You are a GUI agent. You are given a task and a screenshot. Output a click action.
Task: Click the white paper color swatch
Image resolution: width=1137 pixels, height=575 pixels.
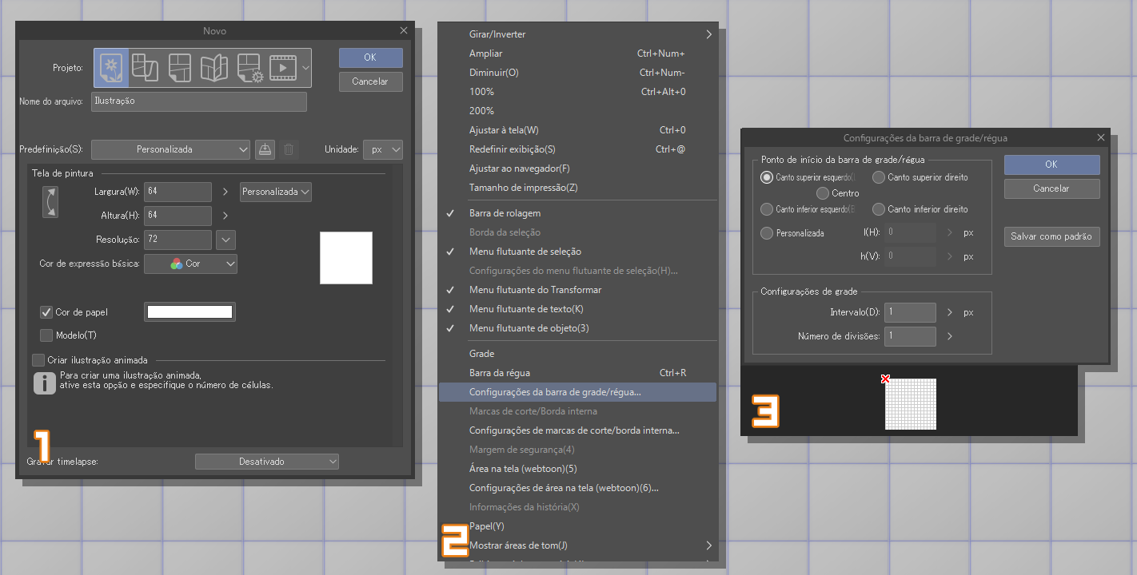(x=189, y=312)
